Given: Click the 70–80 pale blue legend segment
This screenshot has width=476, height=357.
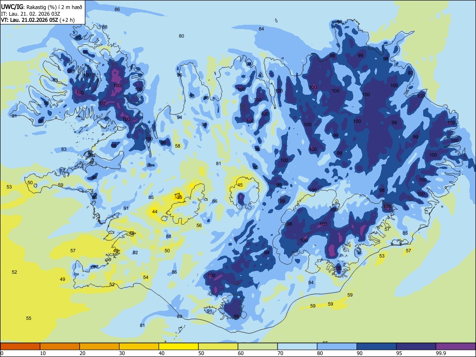Looking at the screenshot, I should pos(297,347).
